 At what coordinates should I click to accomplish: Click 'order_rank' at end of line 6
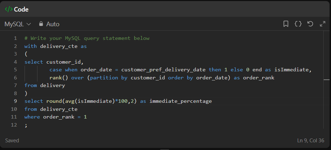[x=259, y=78]
